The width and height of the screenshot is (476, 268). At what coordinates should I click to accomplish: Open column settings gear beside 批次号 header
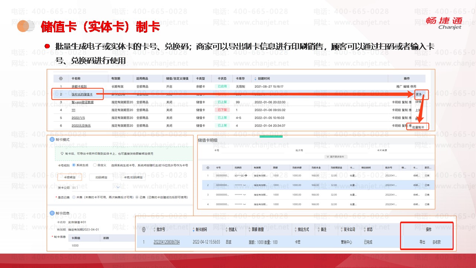[x=144, y=230]
